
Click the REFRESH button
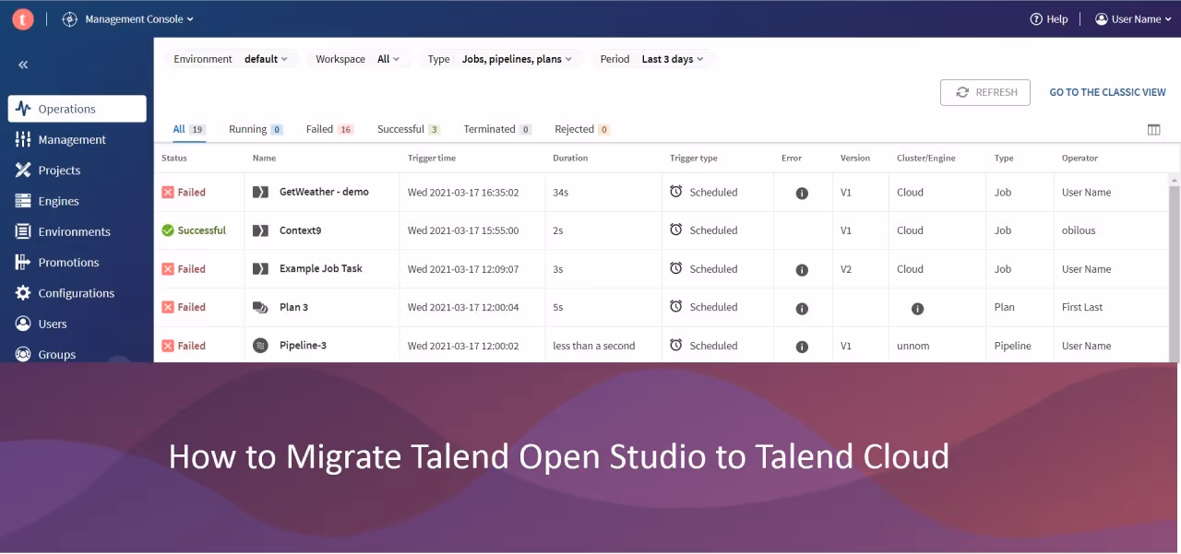click(985, 92)
